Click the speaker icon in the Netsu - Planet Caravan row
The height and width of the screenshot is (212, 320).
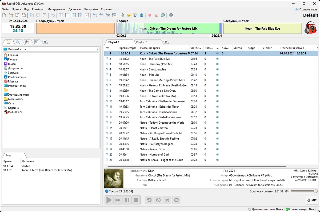point(218,128)
